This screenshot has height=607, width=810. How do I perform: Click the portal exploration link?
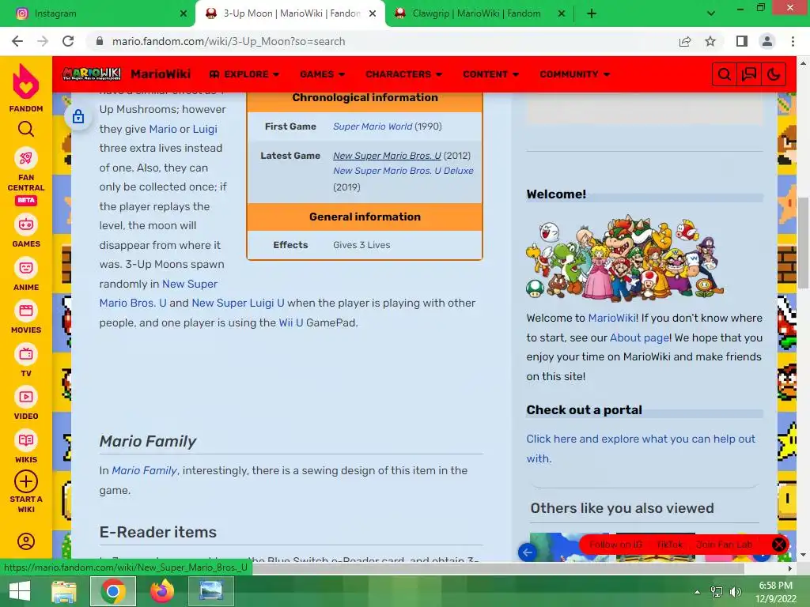pos(641,449)
